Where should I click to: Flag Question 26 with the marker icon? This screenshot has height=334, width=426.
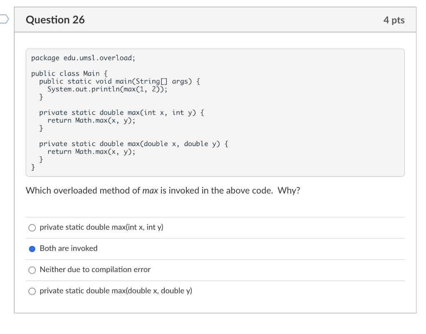[x=4, y=19]
